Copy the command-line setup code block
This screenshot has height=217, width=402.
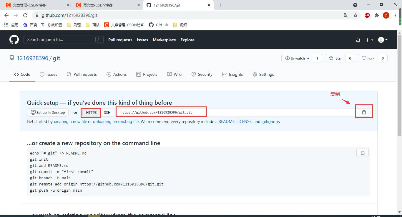tap(363, 153)
